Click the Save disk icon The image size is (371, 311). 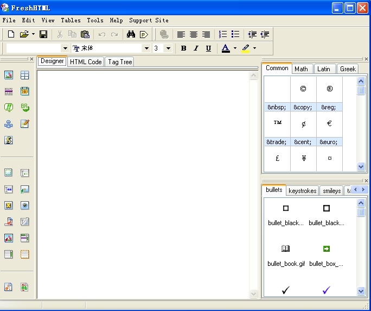coord(43,34)
